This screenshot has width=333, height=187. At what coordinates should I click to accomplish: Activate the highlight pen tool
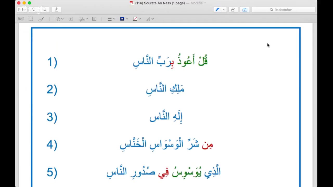pos(218,10)
